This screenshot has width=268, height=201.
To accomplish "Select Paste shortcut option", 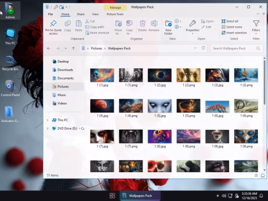I will (97, 33).
